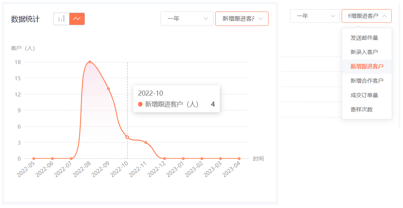The width and height of the screenshot is (403, 208).
Task: Select the 成交订单量 option
Action: click(364, 95)
